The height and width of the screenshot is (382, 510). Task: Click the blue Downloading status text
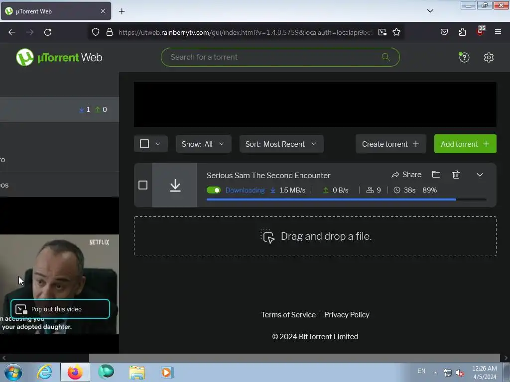point(245,190)
